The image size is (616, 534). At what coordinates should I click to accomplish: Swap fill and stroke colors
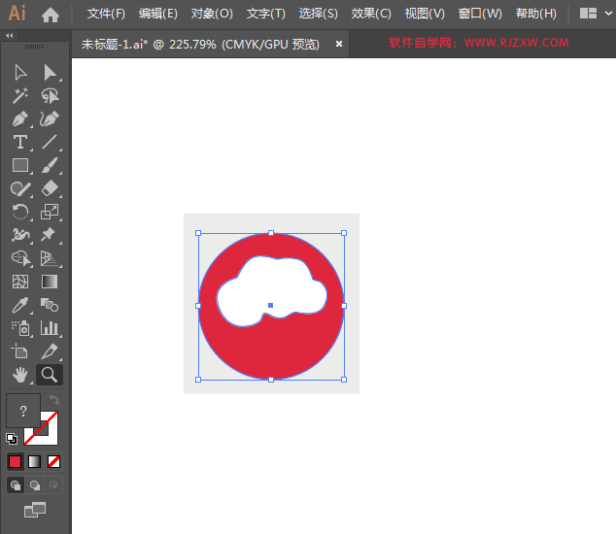pos(55,400)
